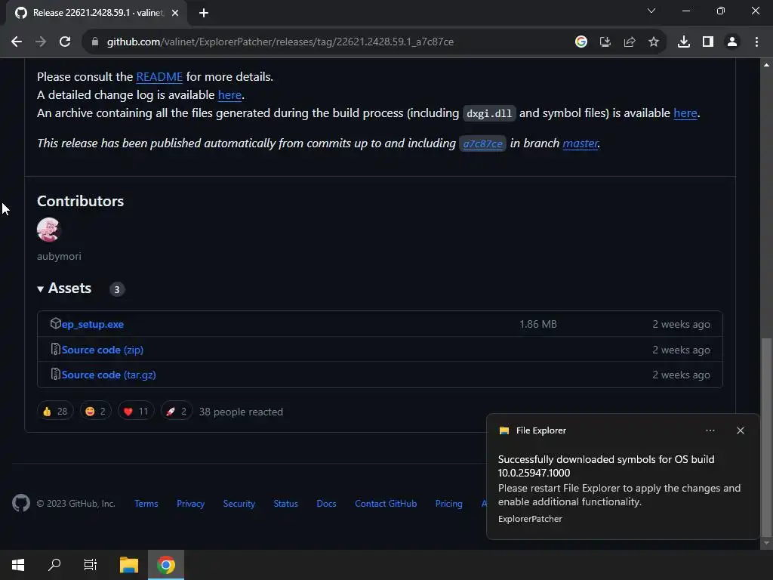Dismiss the File Explorer notification

(x=741, y=430)
